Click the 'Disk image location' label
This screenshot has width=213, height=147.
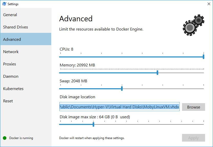(77, 97)
